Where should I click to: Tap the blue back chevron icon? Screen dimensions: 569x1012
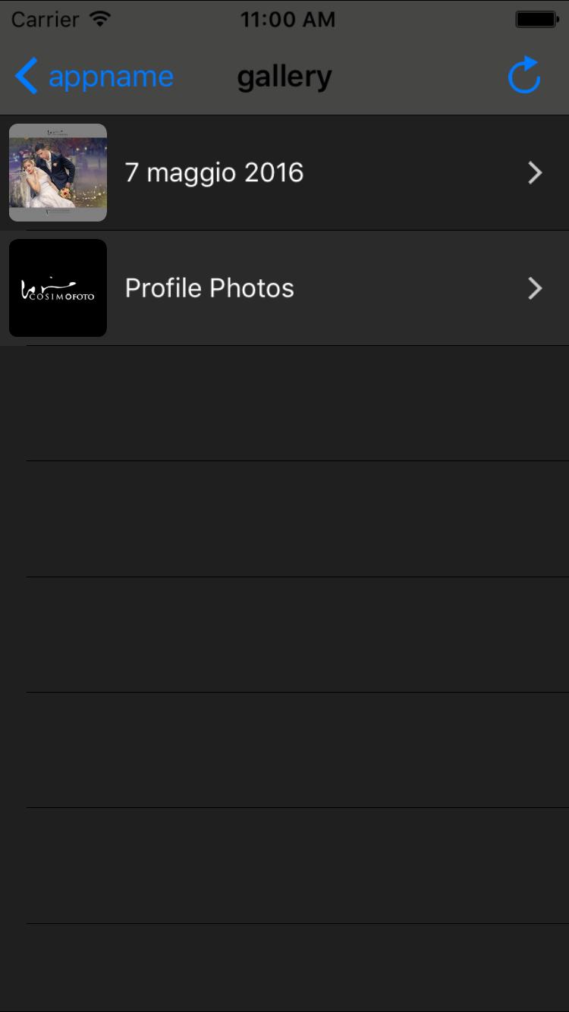pyautogui.click(x=26, y=77)
